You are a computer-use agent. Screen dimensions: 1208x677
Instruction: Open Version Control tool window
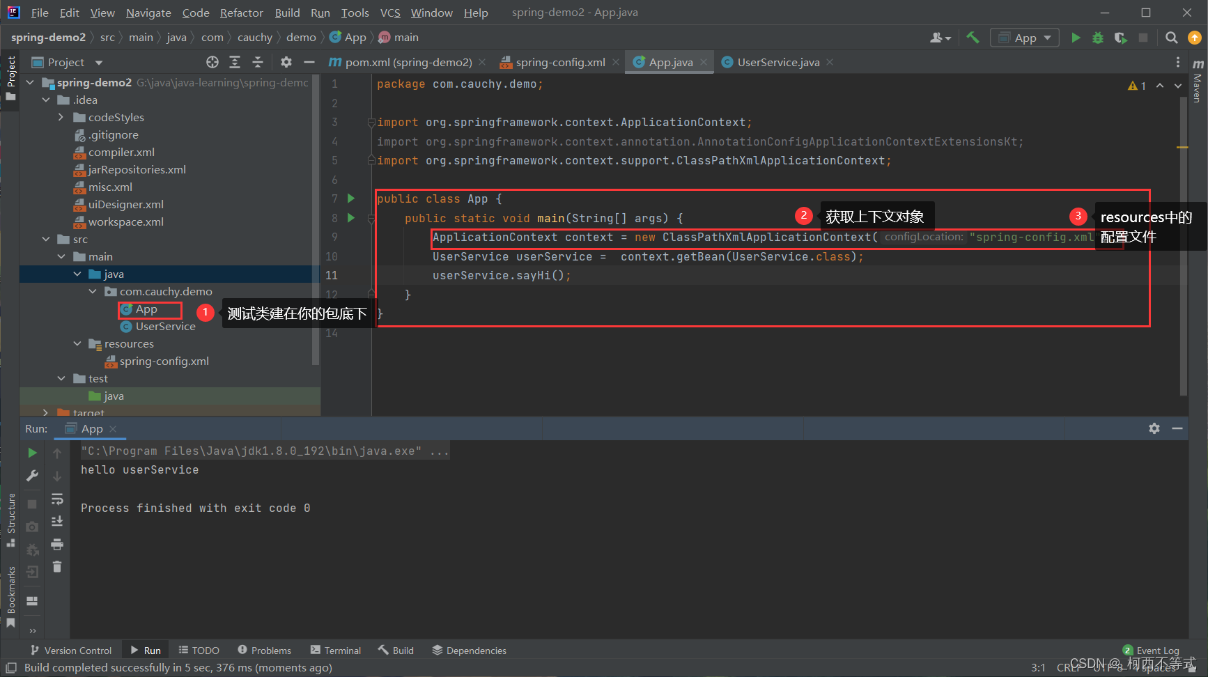[71, 650]
